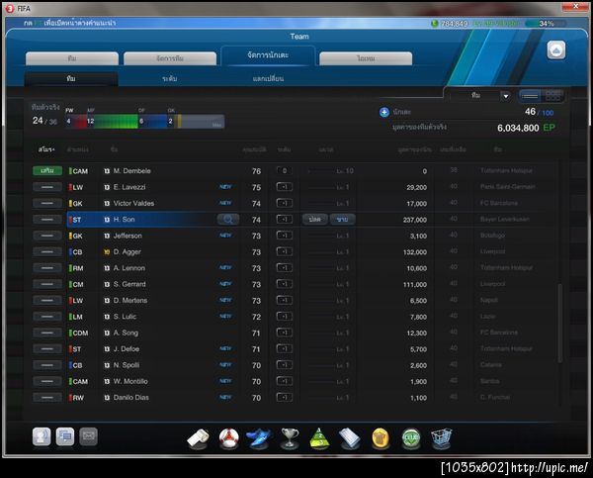Click the ticket card icon in dock
The width and height of the screenshot is (593, 478).
[350, 438]
